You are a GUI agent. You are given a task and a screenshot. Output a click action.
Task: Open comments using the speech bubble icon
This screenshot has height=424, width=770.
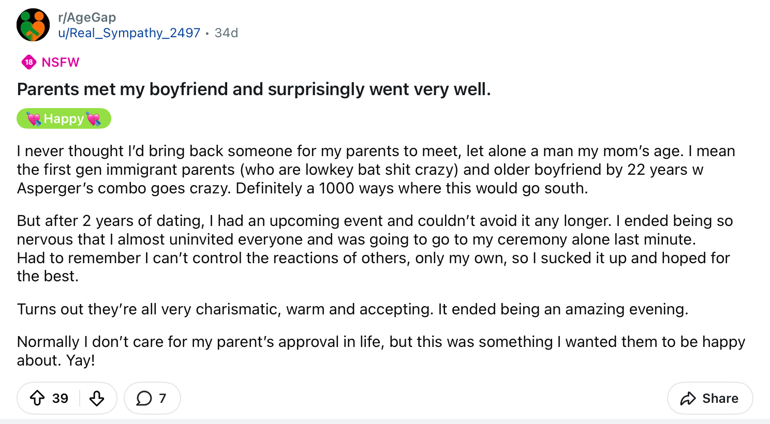tap(144, 398)
